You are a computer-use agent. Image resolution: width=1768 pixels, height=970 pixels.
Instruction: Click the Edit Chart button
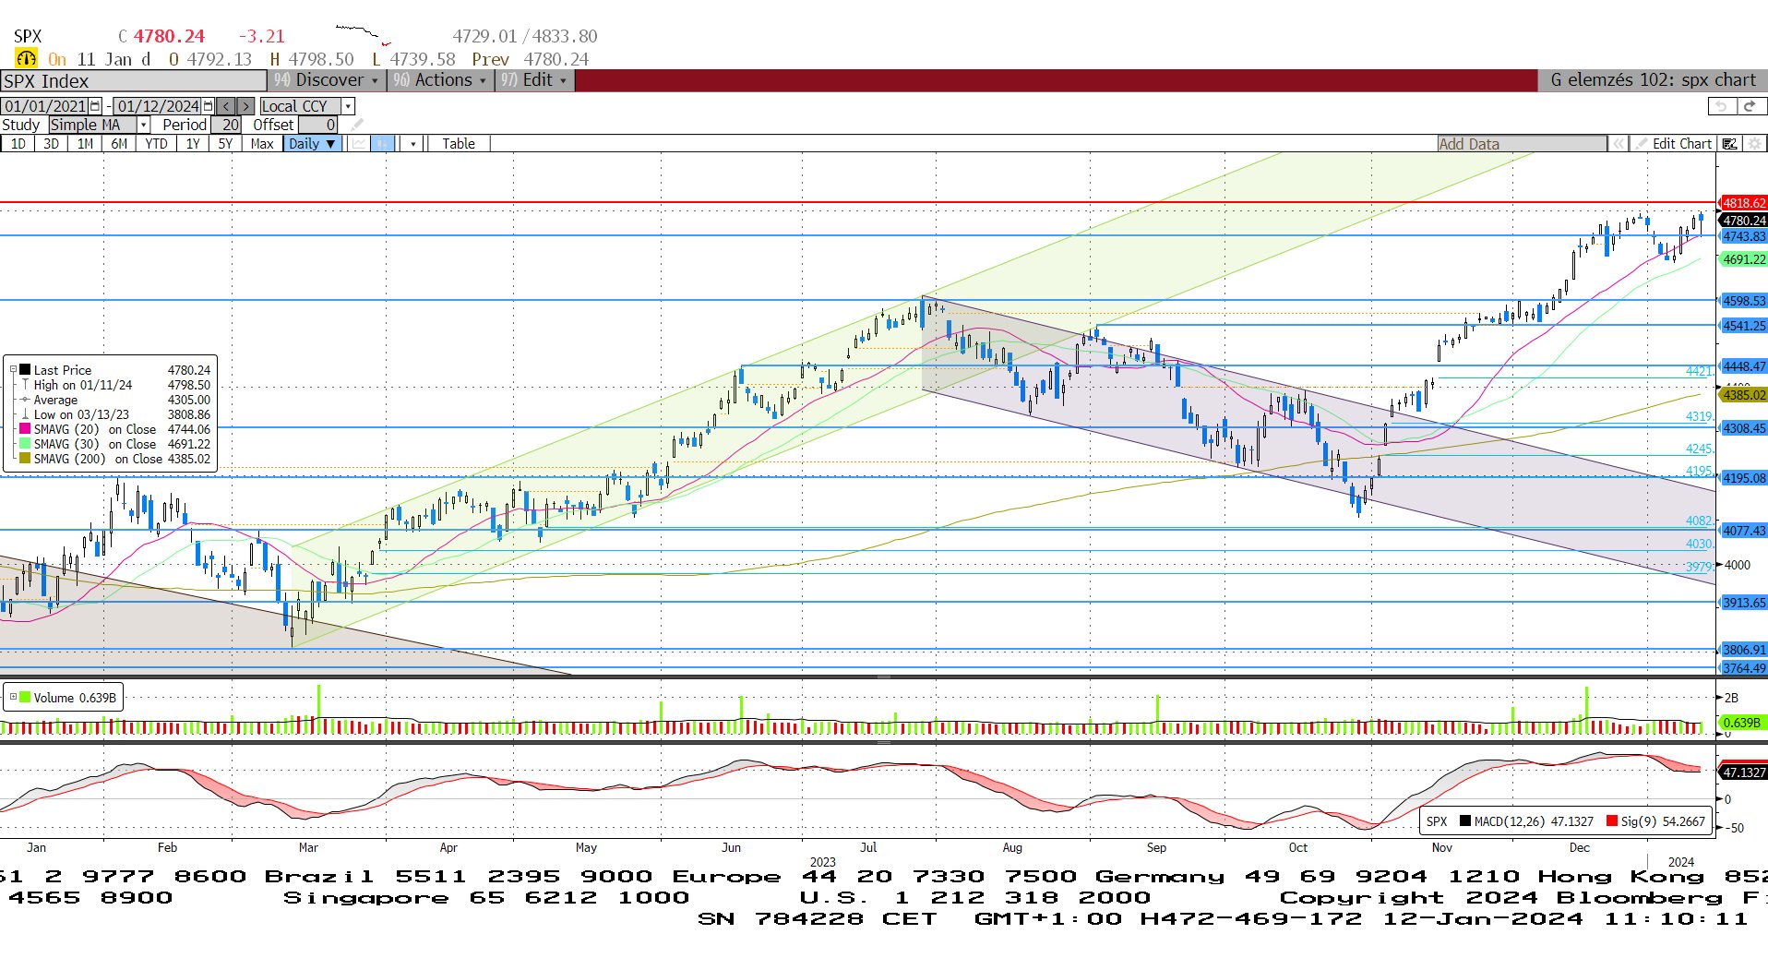1673,143
